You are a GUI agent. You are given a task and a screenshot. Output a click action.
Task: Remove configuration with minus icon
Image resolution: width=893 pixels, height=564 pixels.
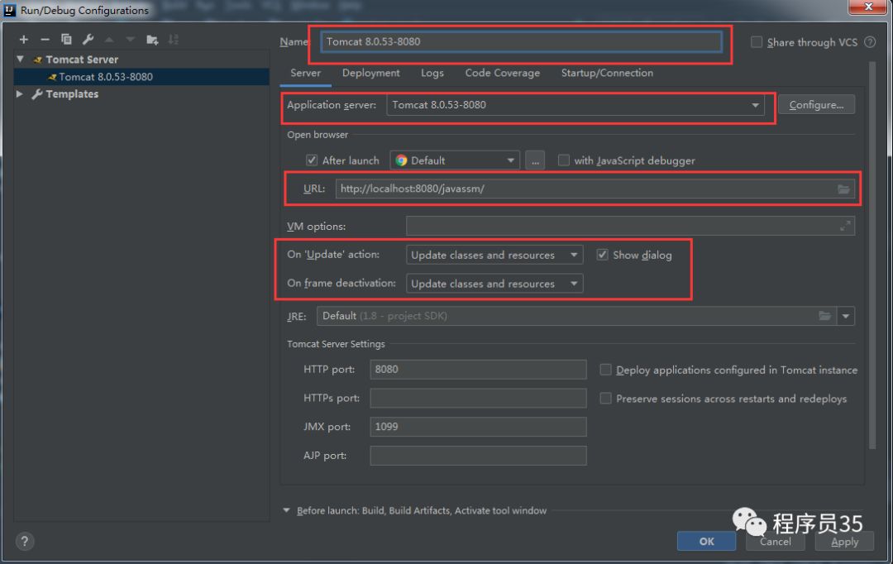(x=45, y=40)
